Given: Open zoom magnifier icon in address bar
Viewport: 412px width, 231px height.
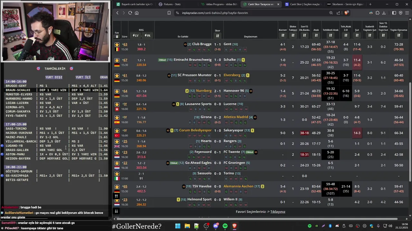Looking at the screenshot, I should [331, 13].
